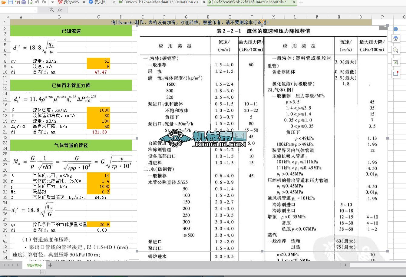Save the workbook with the floppy disk icon
Image resolution: width=406 pixels, height=277 pixels.
click(x=10, y=2)
